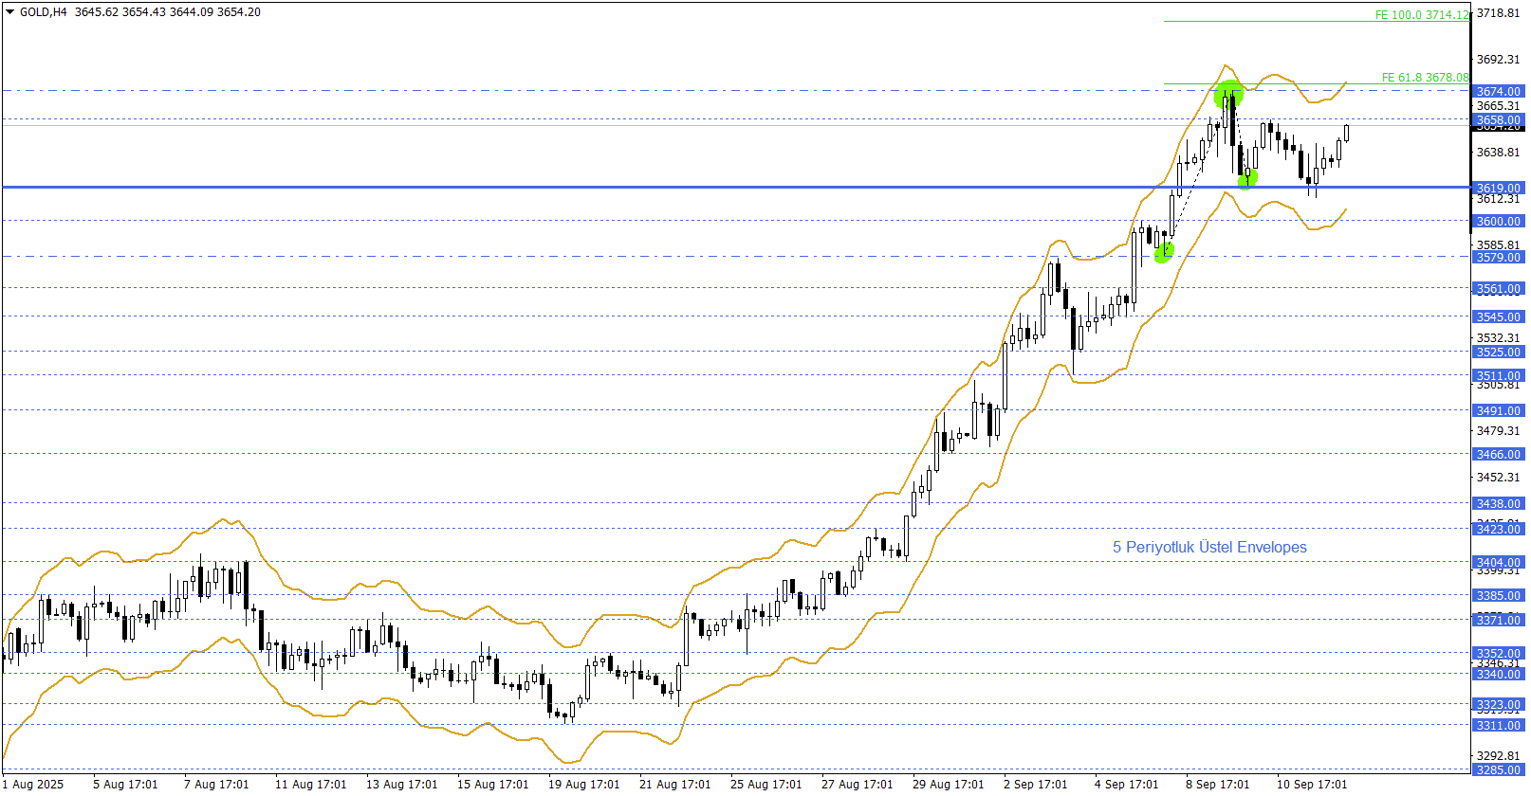1531x796 pixels.
Task: Click the '5 Aug 17:01' time axis label
Action: 125,785
